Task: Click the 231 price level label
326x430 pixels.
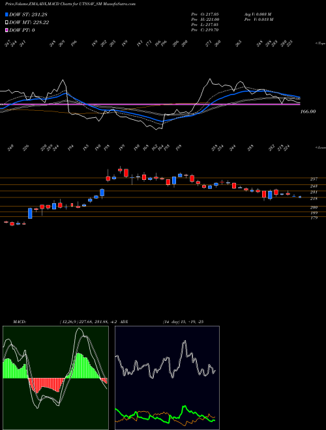Action: pyautogui.click(x=314, y=192)
